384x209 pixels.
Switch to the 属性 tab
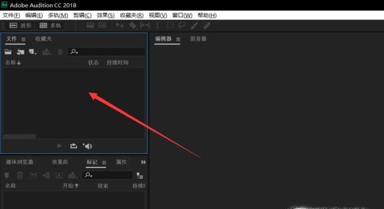coord(121,162)
